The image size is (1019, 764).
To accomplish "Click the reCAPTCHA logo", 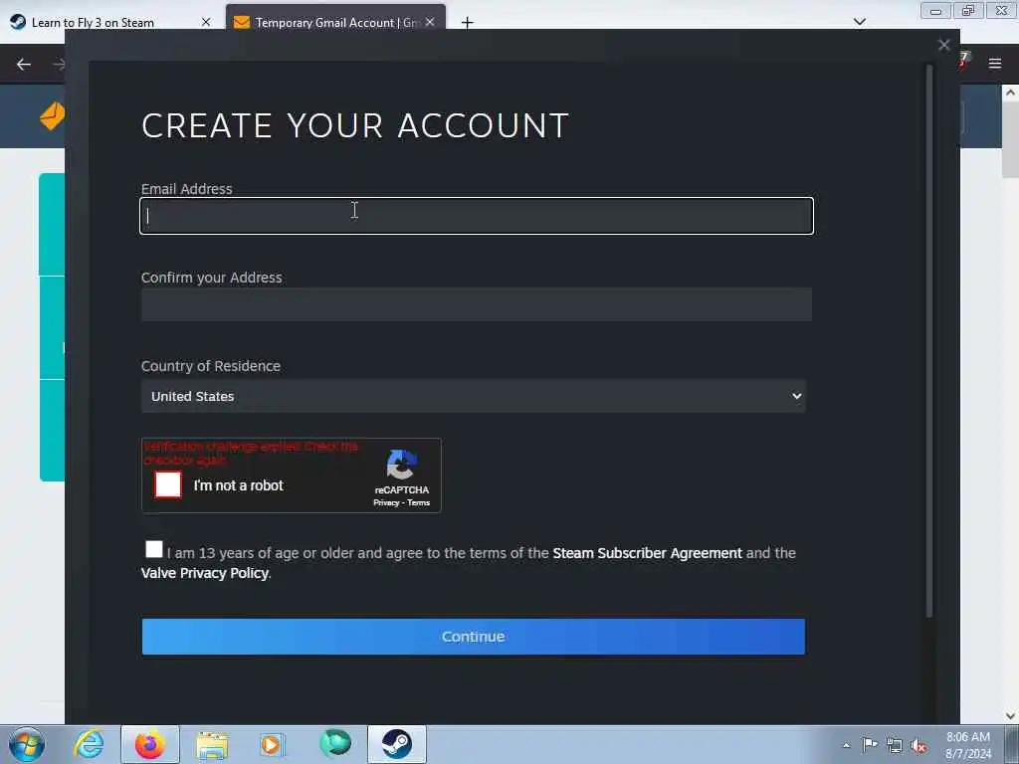I will coord(401,465).
